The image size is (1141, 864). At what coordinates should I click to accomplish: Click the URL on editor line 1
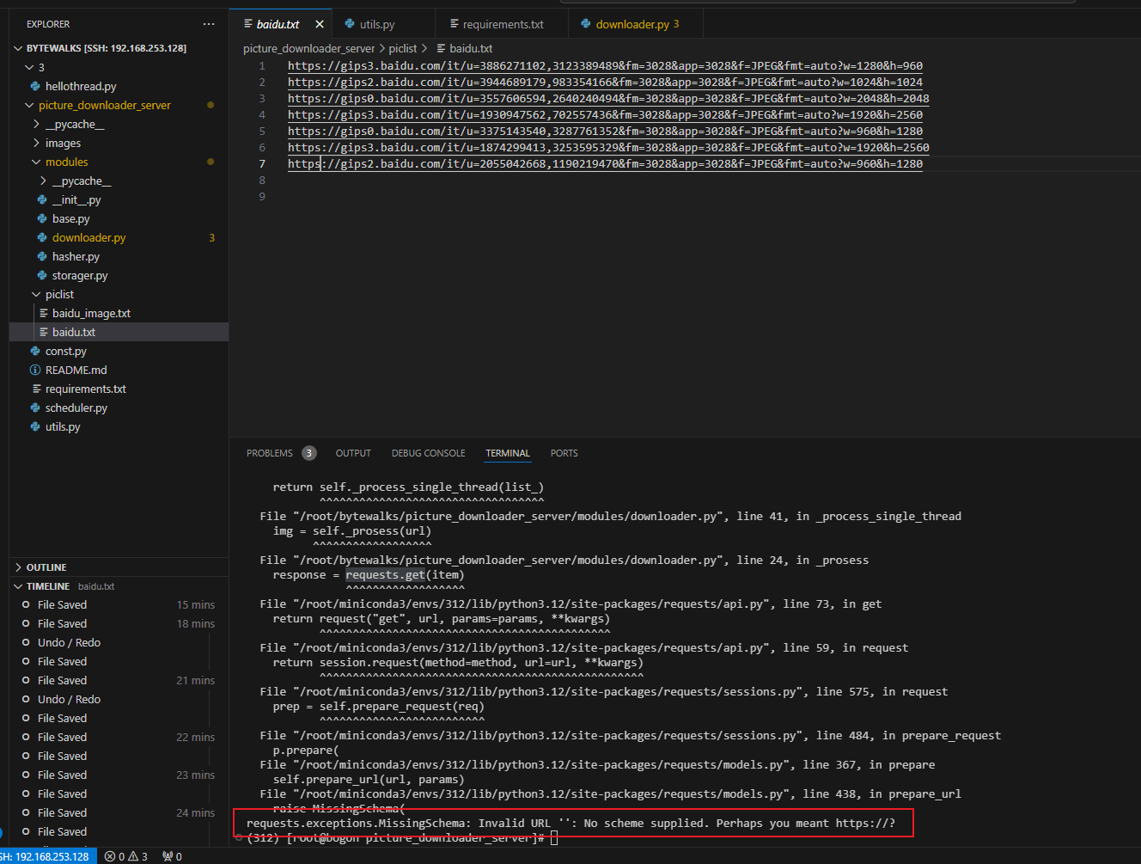[605, 65]
